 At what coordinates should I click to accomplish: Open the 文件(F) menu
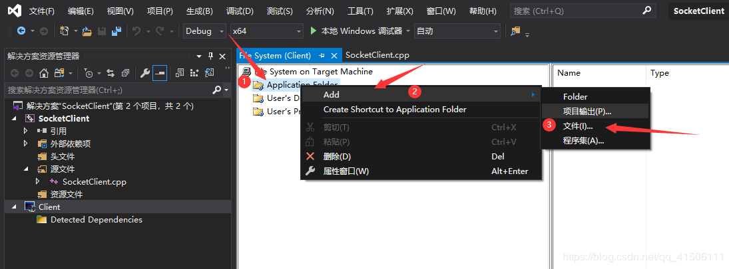coord(41,11)
